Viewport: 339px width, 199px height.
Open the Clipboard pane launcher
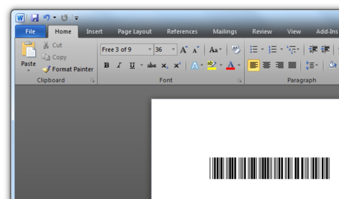(x=92, y=80)
